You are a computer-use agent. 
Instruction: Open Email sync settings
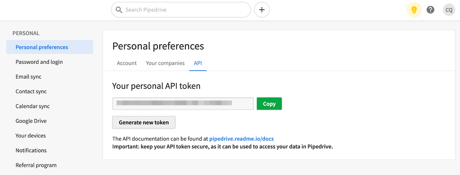click(28, 77)
